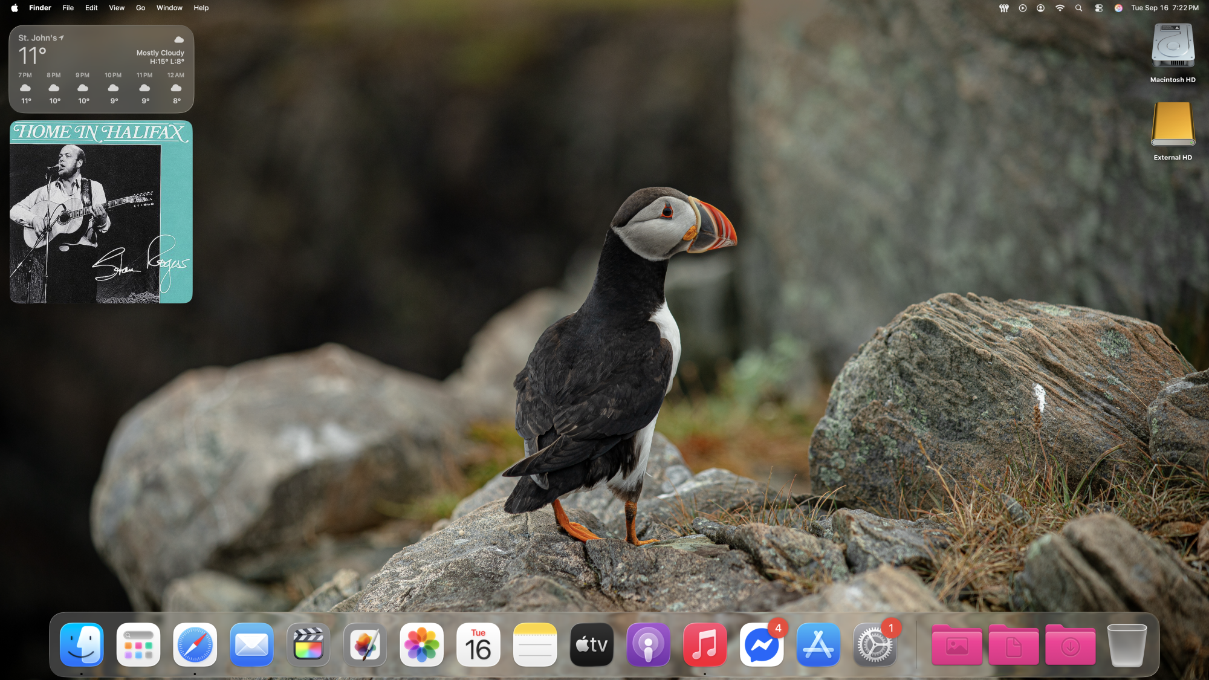Screen dimensions: 1209x680
Task: Open the Music app
Action: (705, 645)
